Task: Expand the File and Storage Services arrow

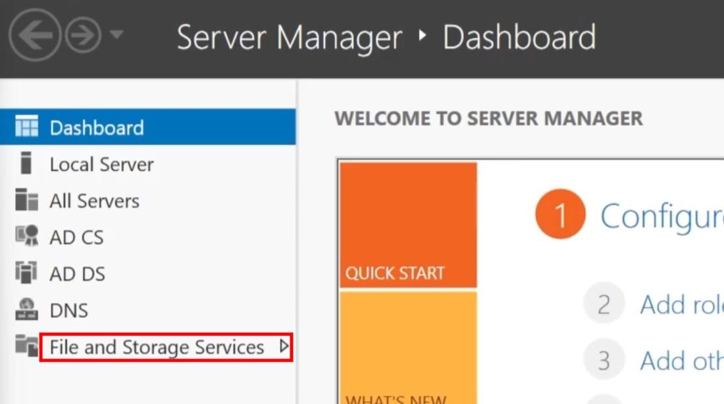Action: point(284,346)
